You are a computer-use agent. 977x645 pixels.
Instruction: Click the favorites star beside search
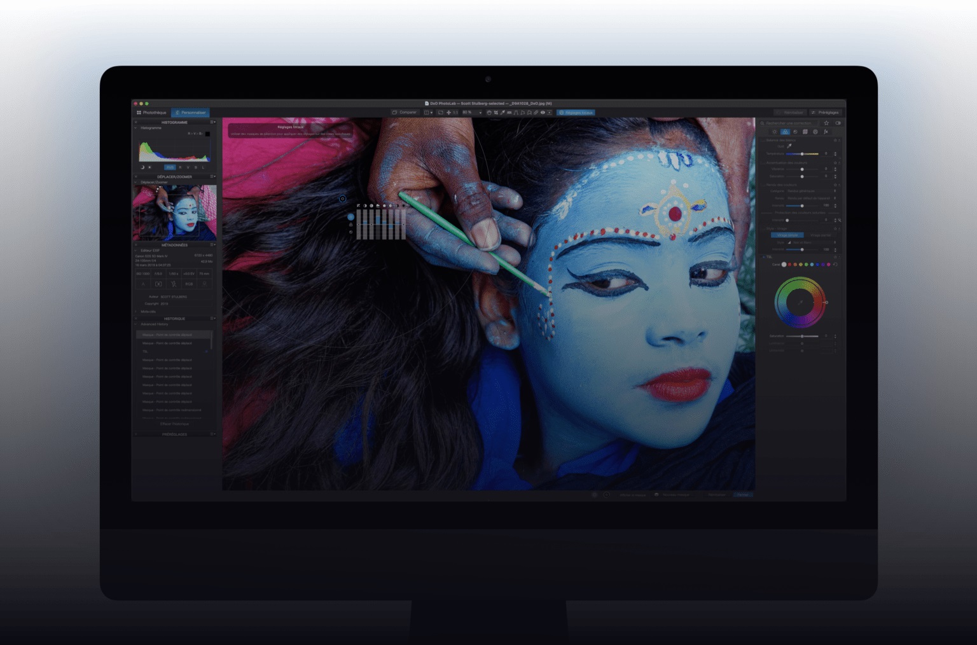point(826,123)
